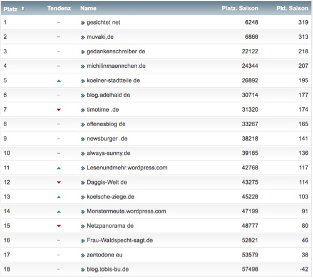Select season rank value 26892
This screenshot has width=313, height=278.
click(250, 80)
